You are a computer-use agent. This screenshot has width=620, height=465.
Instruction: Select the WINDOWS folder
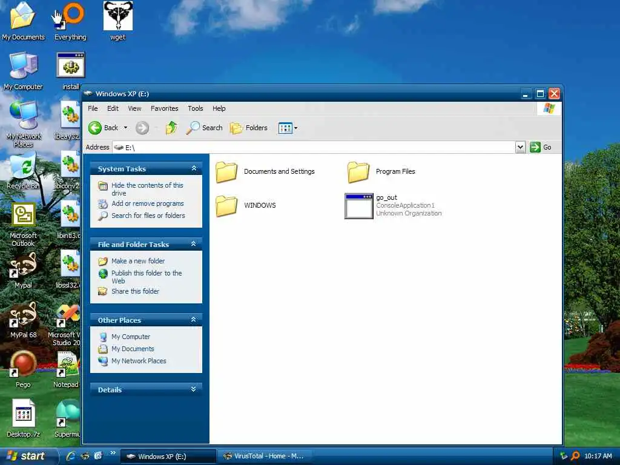pos(246,206)
